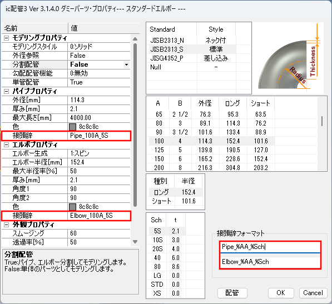Collapse the 外観プロパティ section
Image resolution: width=332 pixels, height=304 pixels.
(x=7, y=225)
